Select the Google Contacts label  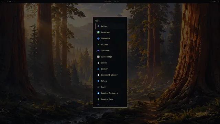109,93
